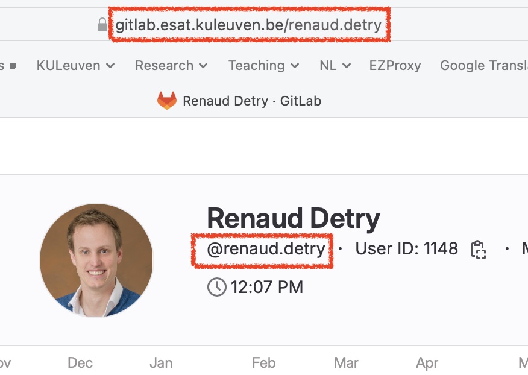Expand the Teaching bookmarks folder
This screenshot has height=375, width=528.
click(263, 65)
